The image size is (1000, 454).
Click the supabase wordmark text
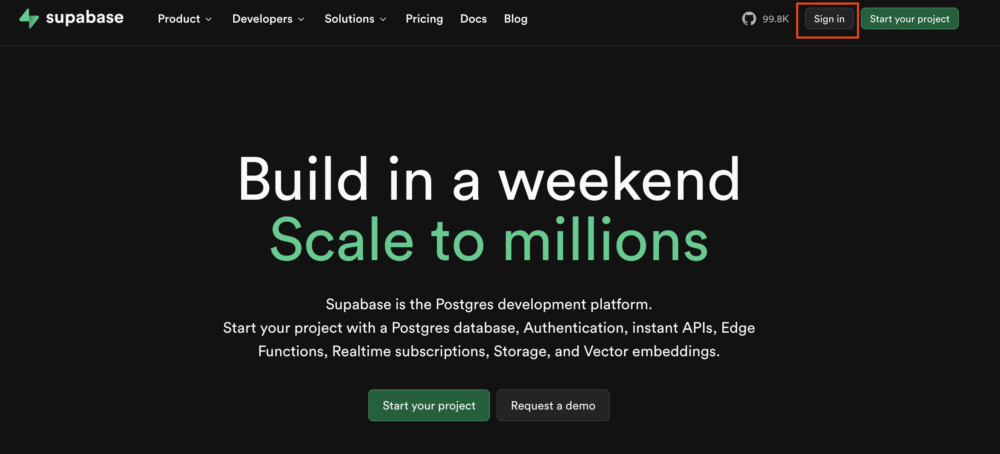coord(85,18)
